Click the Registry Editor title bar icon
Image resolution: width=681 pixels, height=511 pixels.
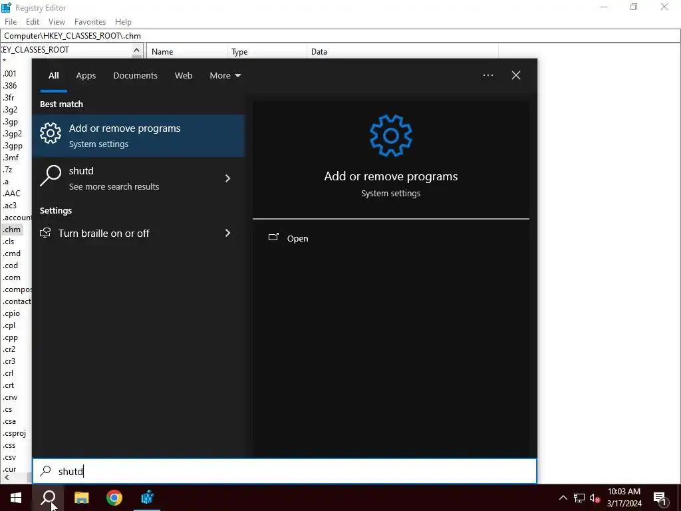click(x=6, y=7)
